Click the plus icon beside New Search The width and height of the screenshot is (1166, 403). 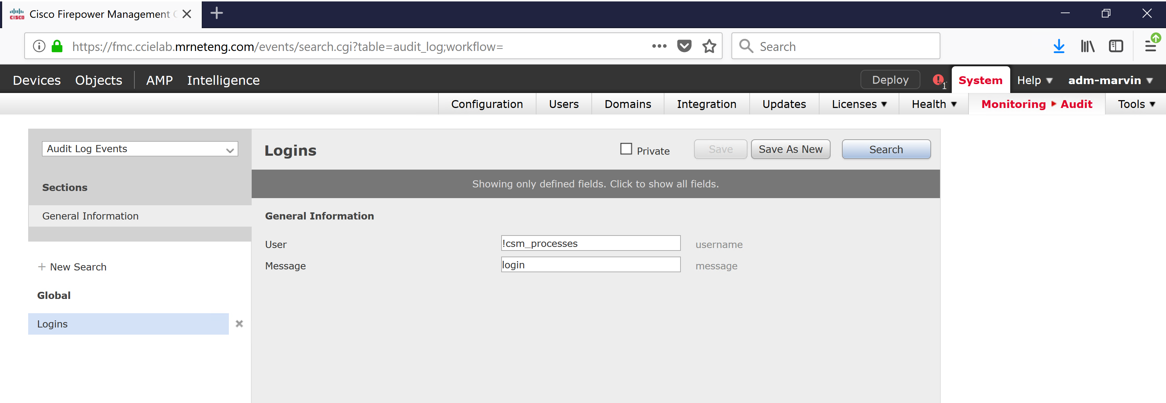(x=42, y=267)
